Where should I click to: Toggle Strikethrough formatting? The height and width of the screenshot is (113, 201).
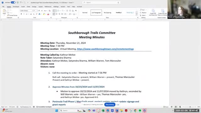pyautogui.click(x=31, y=14)
